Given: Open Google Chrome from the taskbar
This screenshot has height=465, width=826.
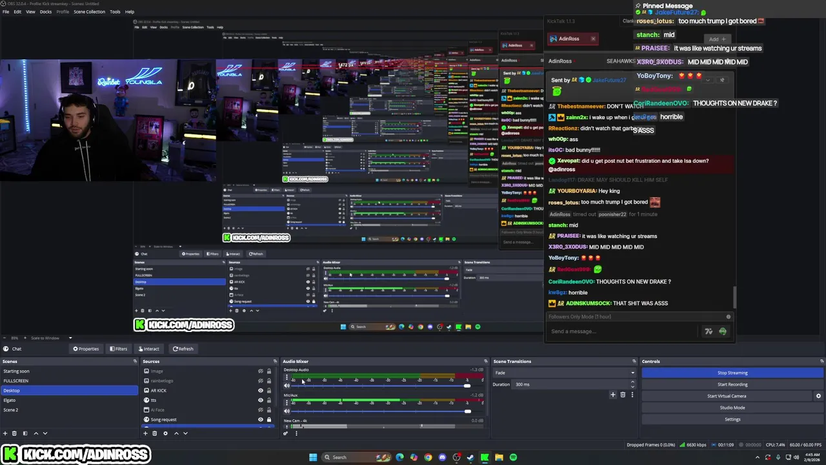Looking at the screenshot, I should point(428,457).
